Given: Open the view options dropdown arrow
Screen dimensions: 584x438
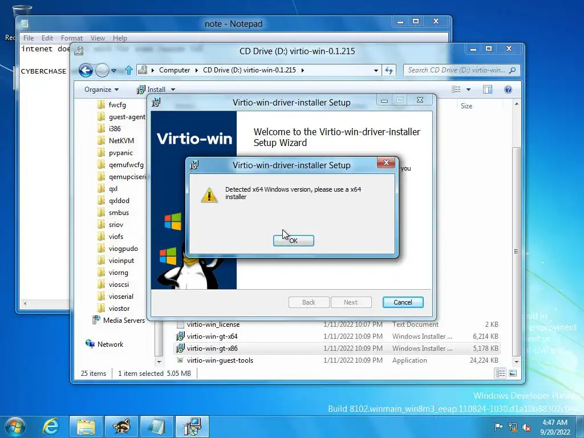Looking at the screenshot, I should click(469, 90).
